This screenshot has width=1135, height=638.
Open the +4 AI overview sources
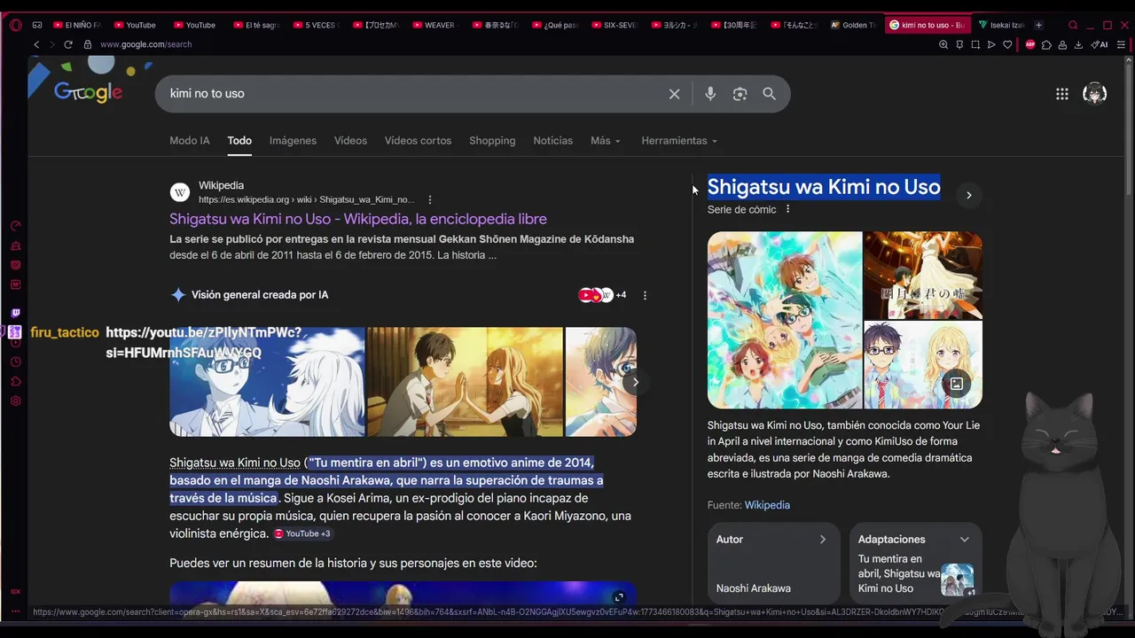(x=602, y=295)
